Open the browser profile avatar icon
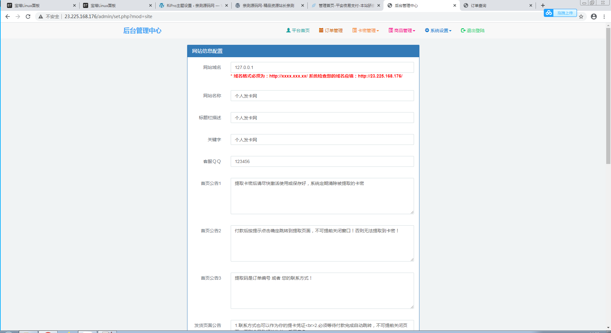Viewport: 611px width, 333px height. tap(594, 17)
